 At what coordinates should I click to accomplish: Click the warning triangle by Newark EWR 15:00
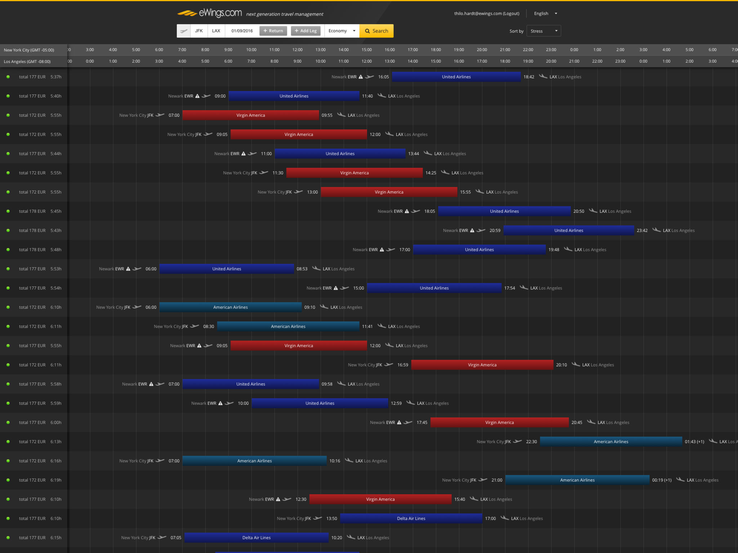point(336,288)
